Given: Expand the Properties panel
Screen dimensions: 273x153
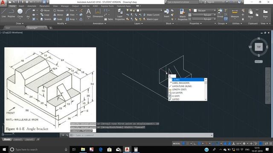Looking at the screenshot, I should 195,23.
